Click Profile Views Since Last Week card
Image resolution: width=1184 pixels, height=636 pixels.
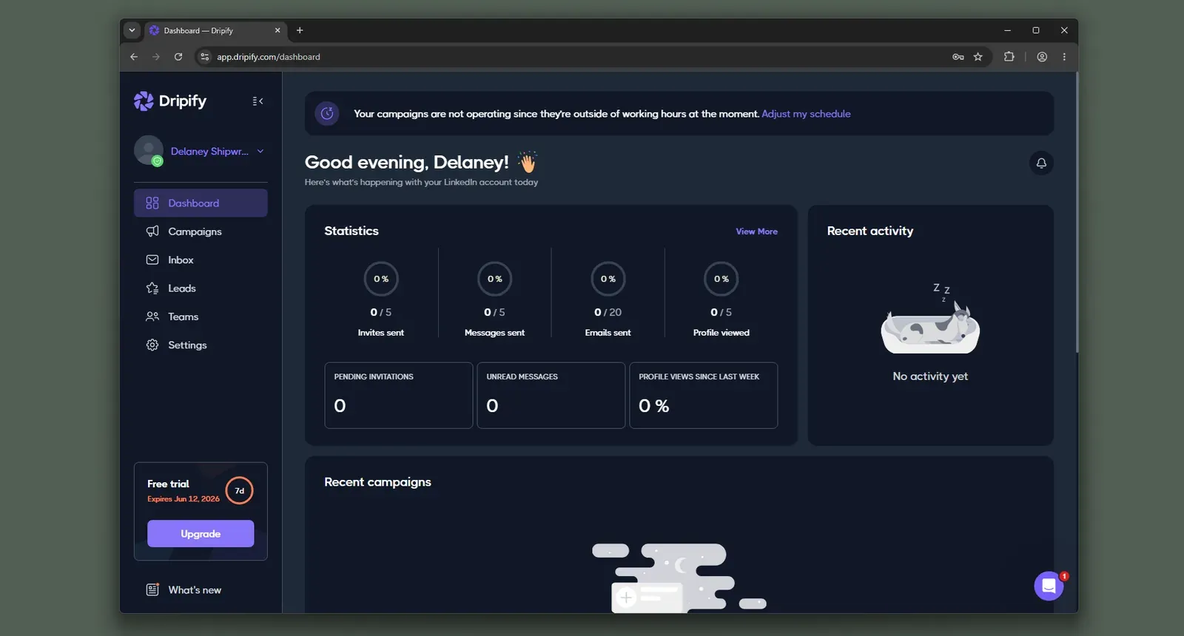coord(704,395)
